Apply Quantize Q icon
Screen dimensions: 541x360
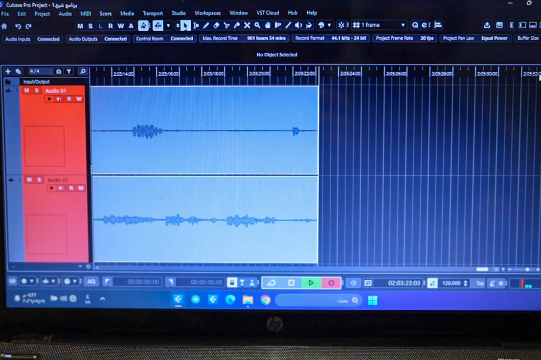click(x=415, y=25)
